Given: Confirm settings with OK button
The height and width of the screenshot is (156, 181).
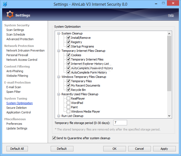Looking at the screenshot, I should tap(115, 149).
